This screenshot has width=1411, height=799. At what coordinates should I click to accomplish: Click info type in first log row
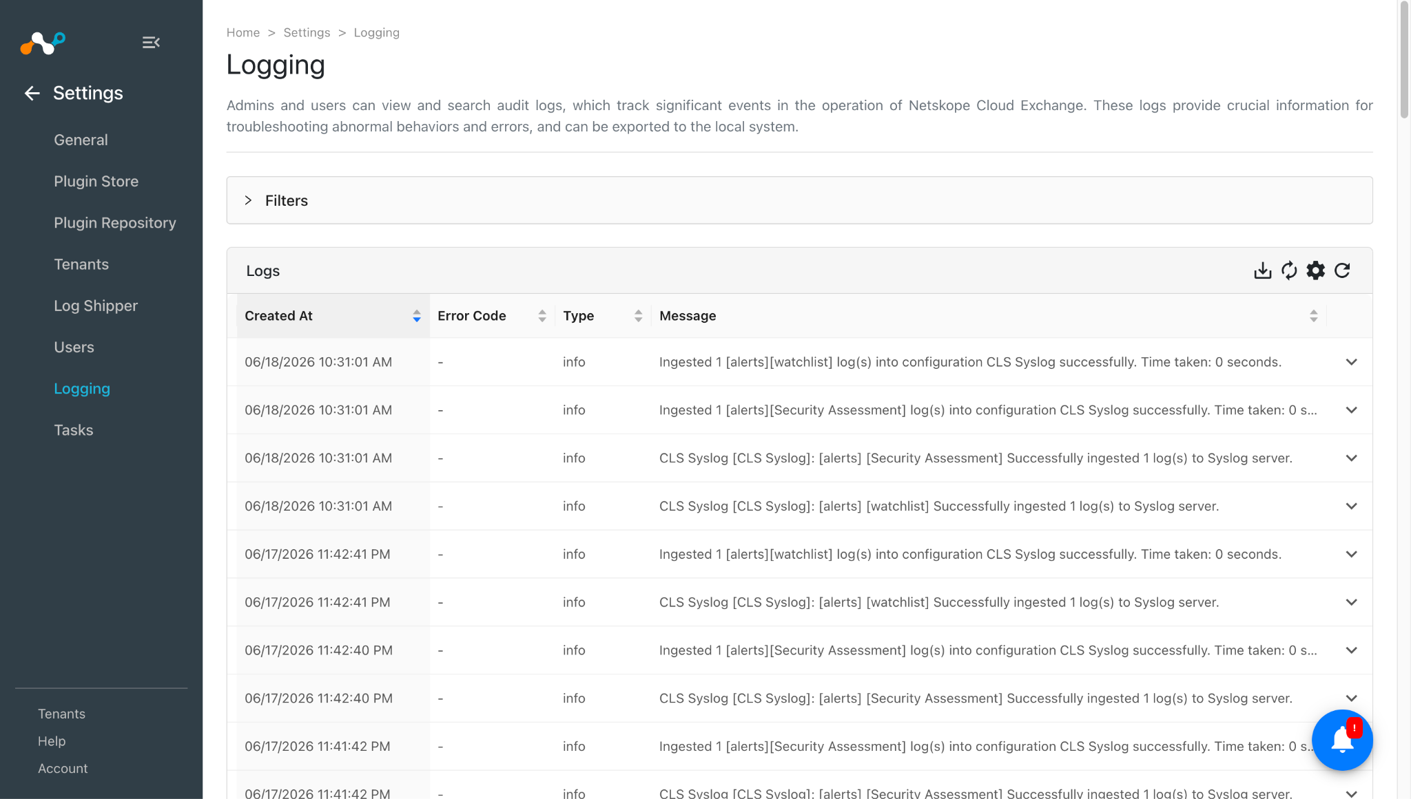click(574, 362)
